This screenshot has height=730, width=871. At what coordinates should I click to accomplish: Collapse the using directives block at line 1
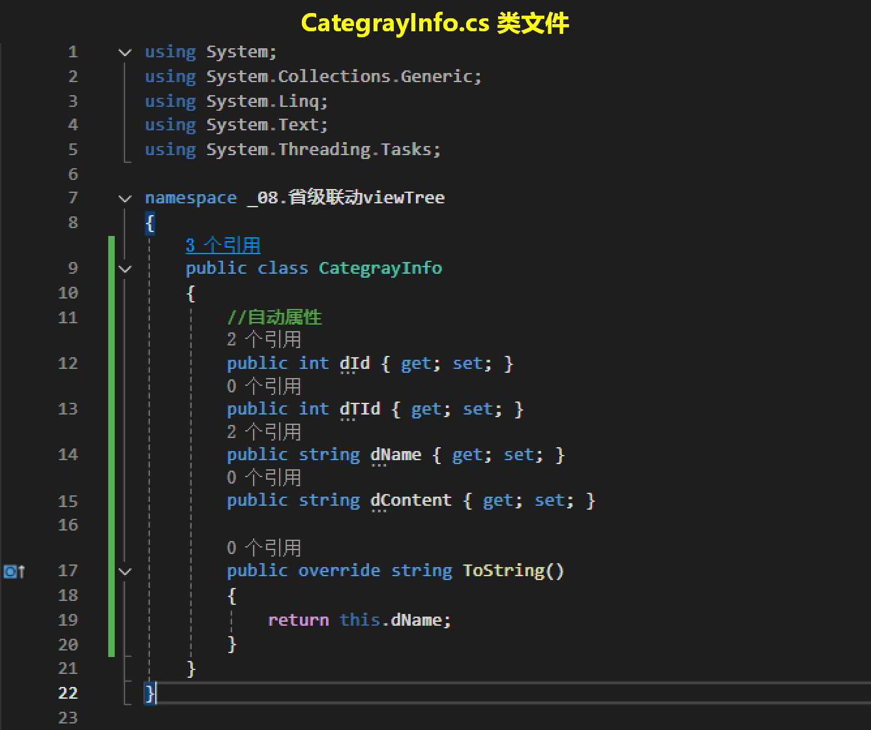tap(125, 52)
